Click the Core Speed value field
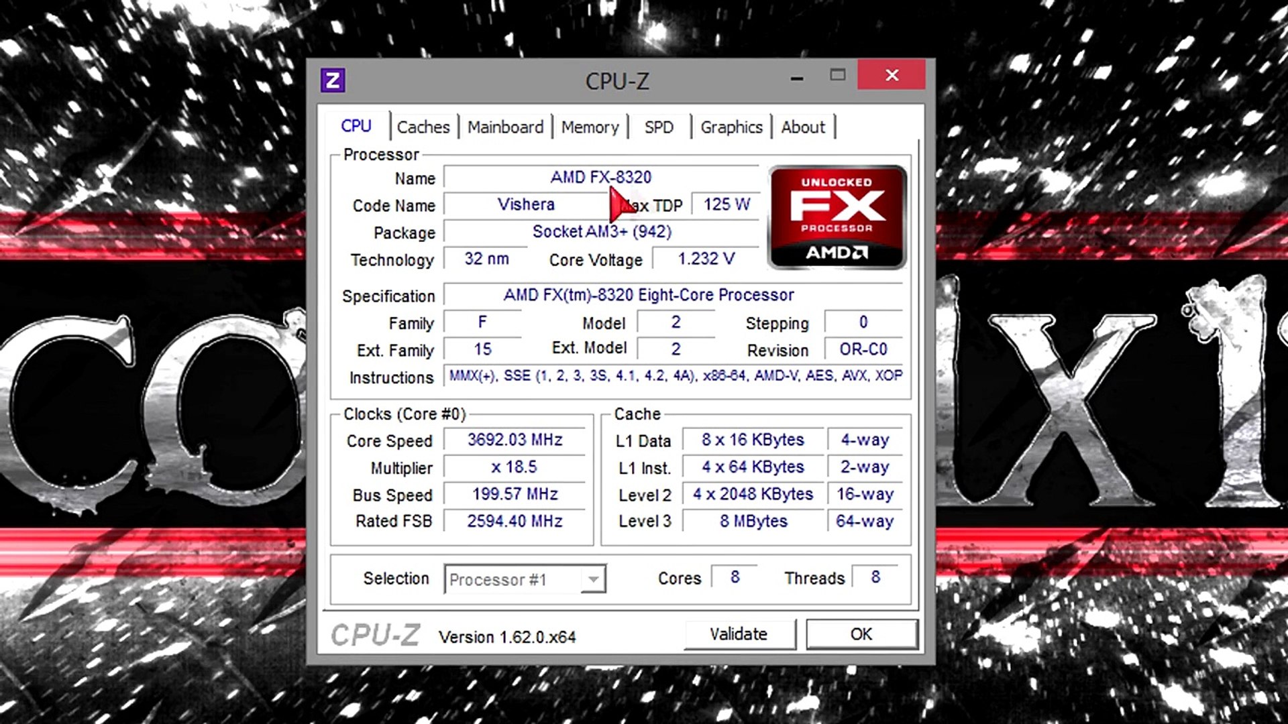 coord(515,440)
